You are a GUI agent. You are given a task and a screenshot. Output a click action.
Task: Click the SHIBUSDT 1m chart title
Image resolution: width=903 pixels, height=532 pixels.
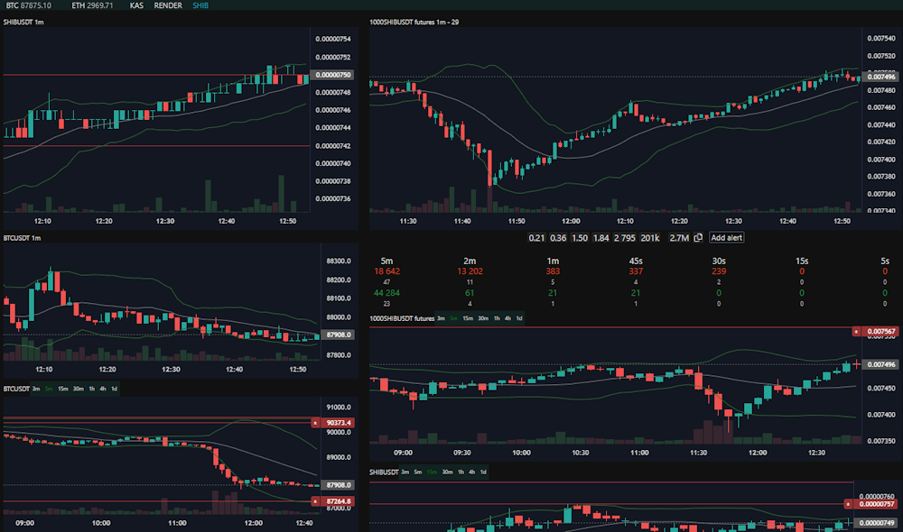click(x=23, y=22)
